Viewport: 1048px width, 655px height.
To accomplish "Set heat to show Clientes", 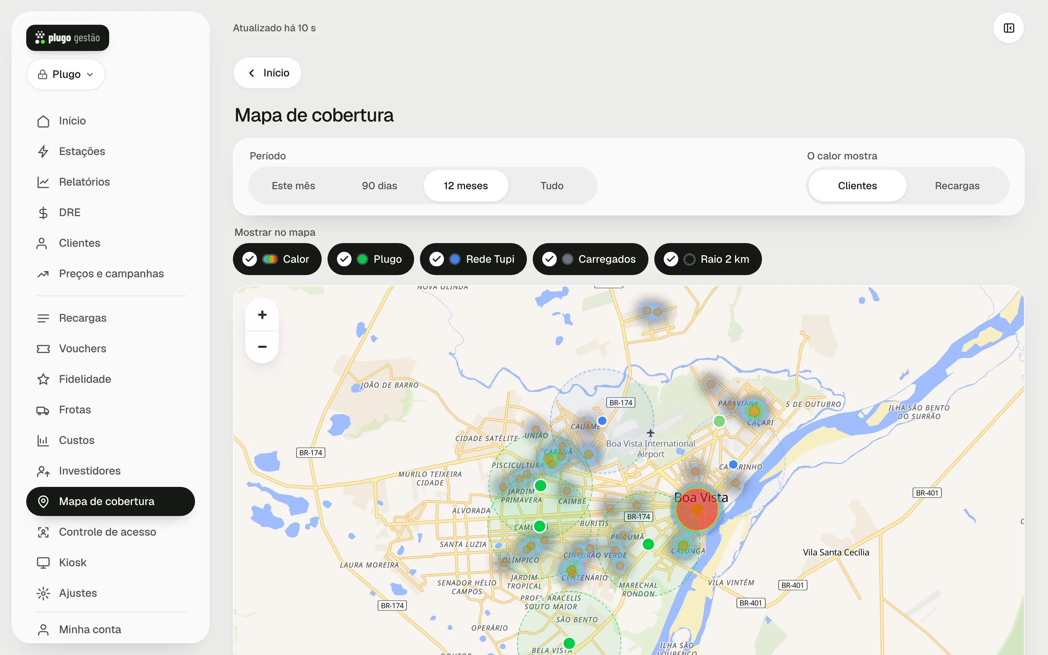I will coord(857,186).
